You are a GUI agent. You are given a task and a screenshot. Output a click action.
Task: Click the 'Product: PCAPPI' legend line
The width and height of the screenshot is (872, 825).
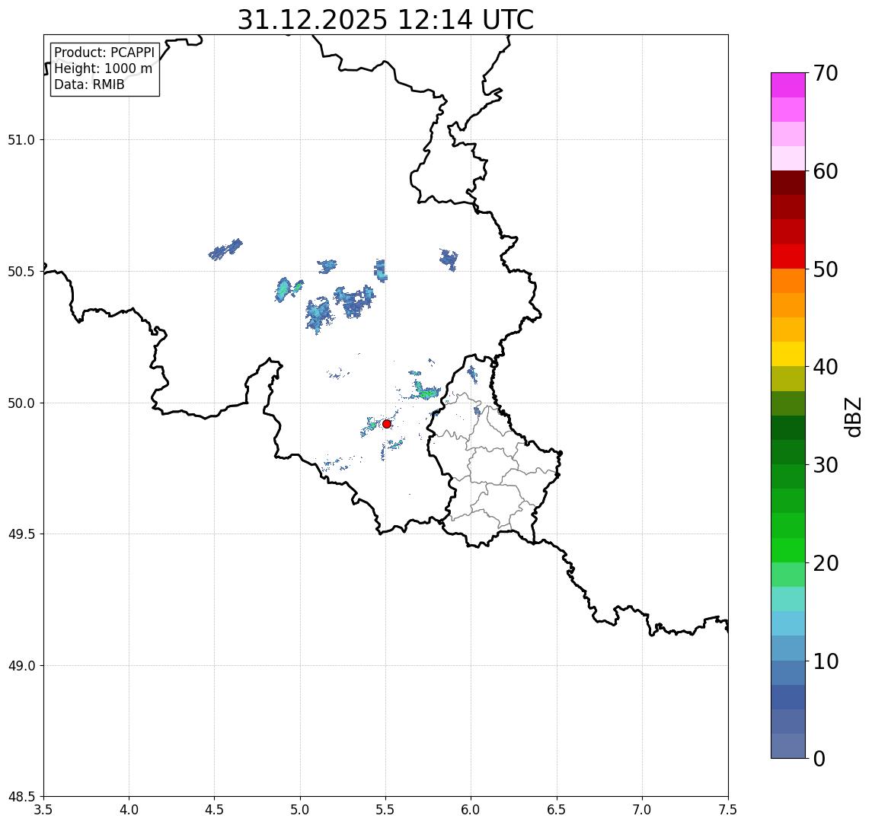click(104, 53)
